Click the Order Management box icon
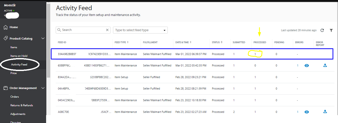Viewport: 338px width, 123px height. tap(6, 88)
